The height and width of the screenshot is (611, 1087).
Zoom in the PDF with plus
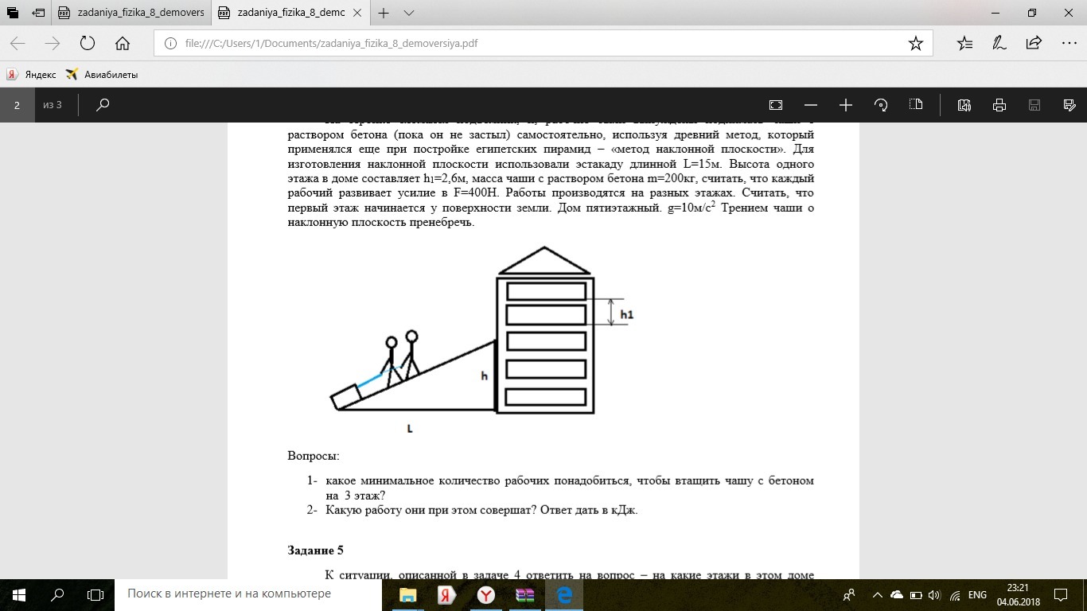(x=845, y=105)
